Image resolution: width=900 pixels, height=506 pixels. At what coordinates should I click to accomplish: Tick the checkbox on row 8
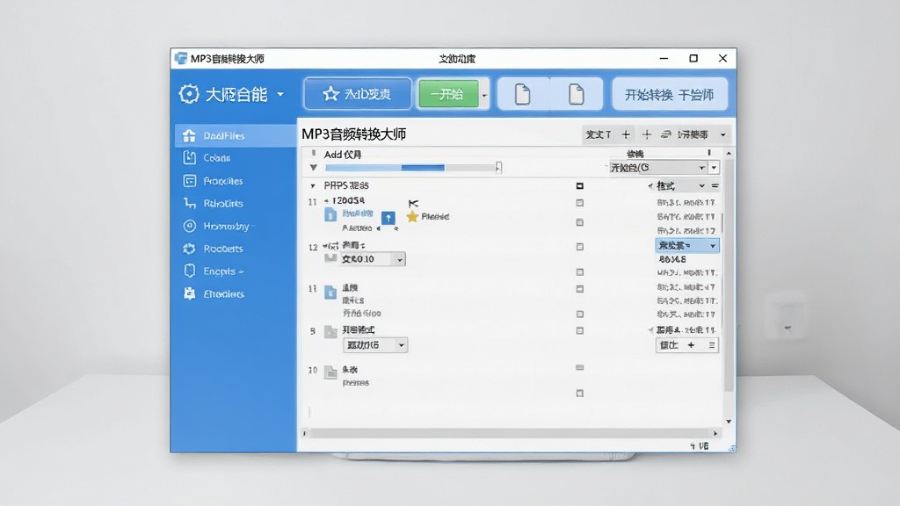pos(580,331)
